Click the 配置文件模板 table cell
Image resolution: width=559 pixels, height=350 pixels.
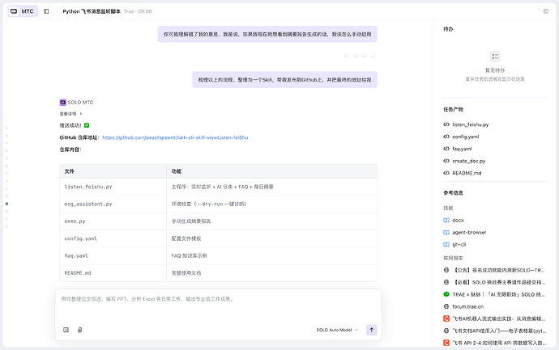click(271, 238)
